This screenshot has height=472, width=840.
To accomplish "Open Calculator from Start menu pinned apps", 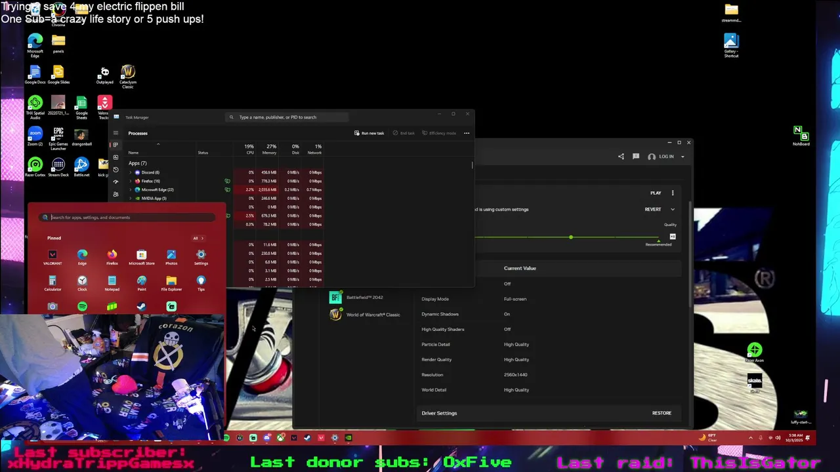I will [52, 283].
